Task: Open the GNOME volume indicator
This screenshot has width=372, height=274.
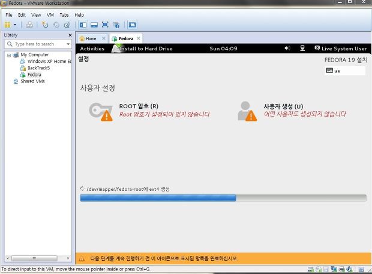Action: pyautogui.click(x=287, y=48)
